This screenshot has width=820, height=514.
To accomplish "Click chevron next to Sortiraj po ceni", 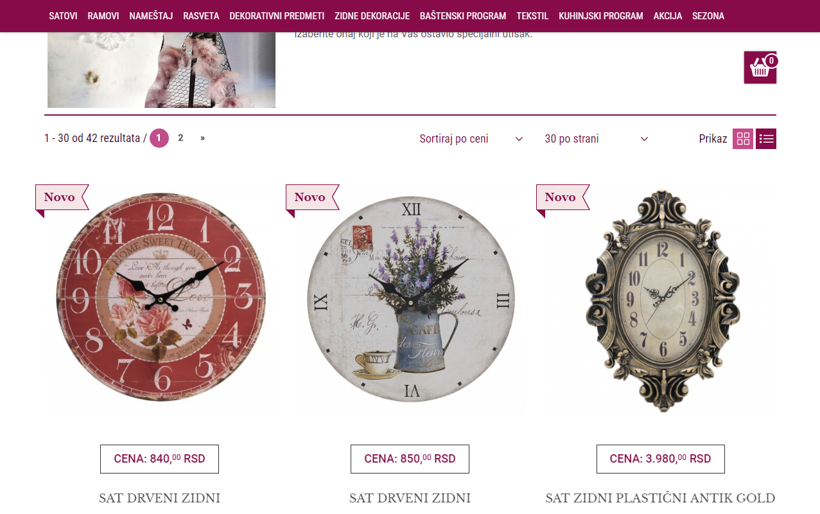I will [519, 139].
